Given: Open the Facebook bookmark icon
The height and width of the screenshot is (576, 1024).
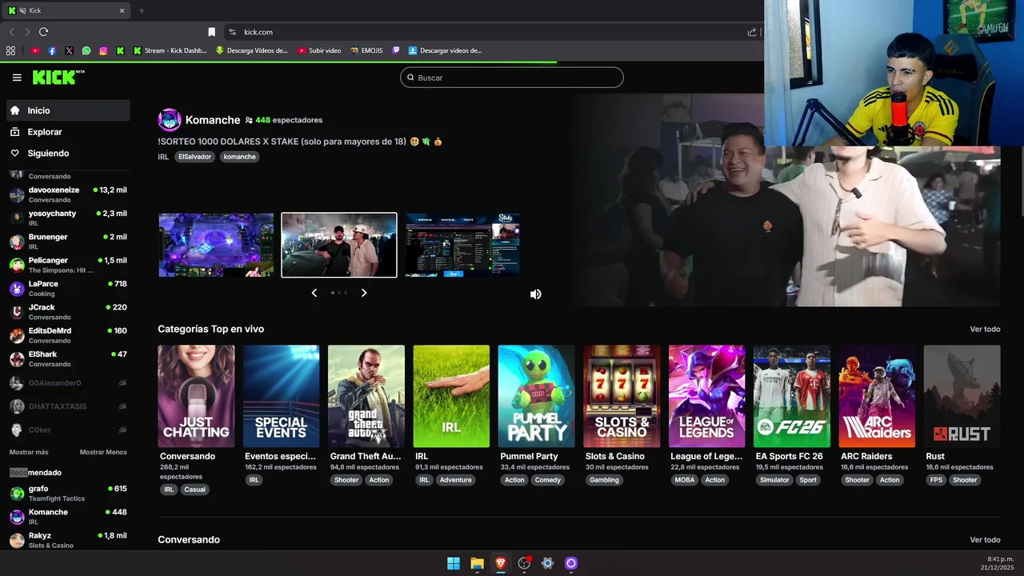Looking at the screenshot, I should [52, 50].
